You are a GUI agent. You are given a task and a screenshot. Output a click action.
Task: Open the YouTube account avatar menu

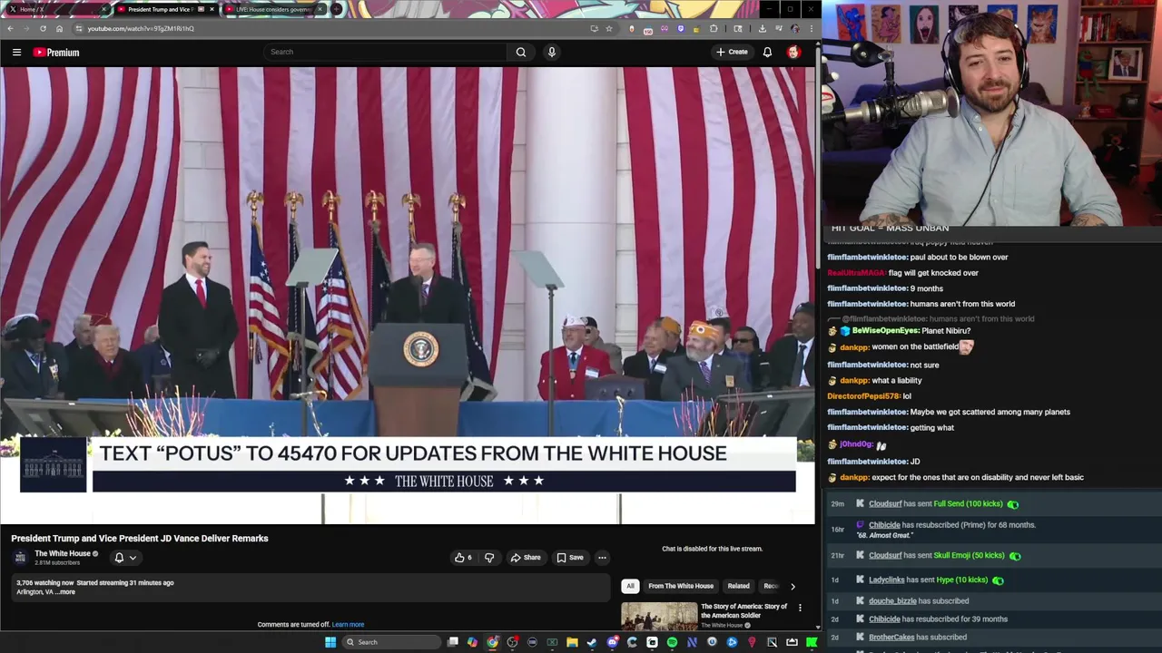pos(793,52)
